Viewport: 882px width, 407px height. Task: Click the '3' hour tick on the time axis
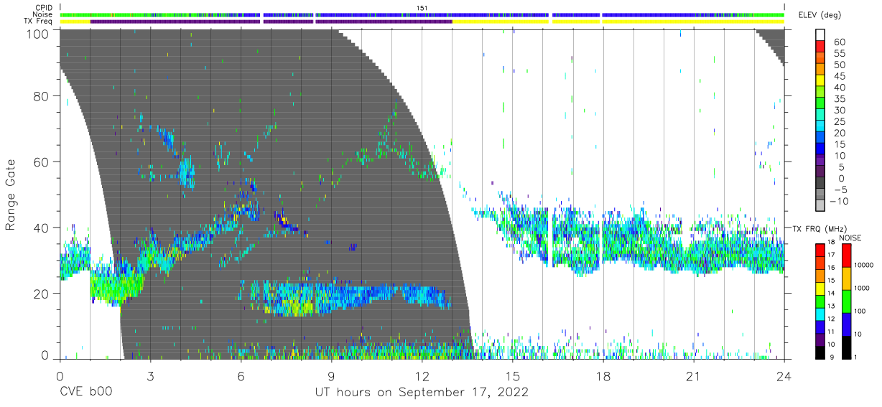[150, 376]
